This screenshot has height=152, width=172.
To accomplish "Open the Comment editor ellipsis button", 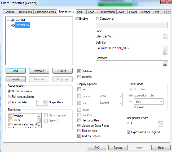I will coord(165,63).
